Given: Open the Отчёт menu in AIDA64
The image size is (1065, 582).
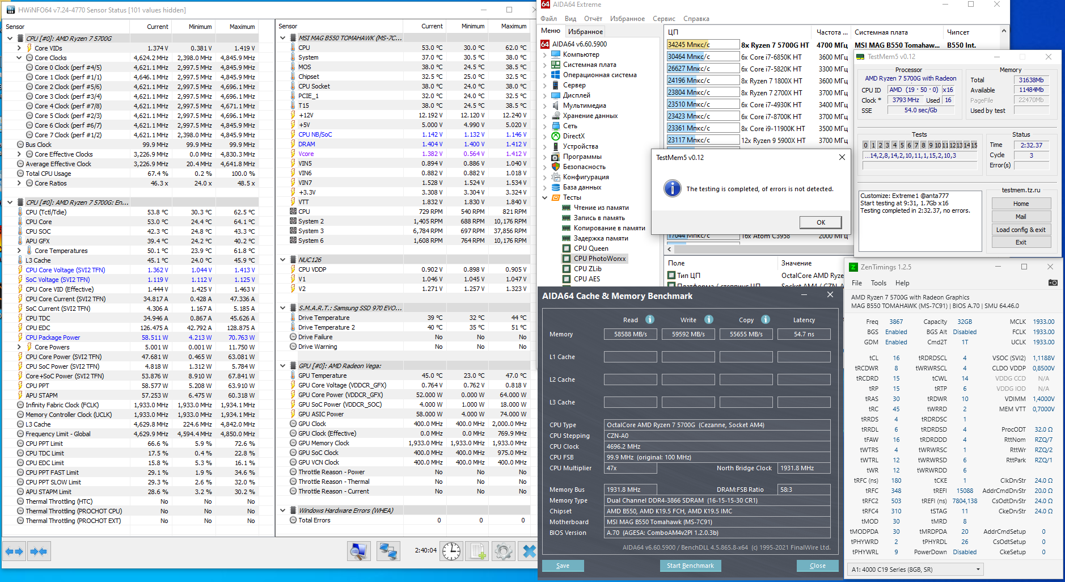Looking at the screenshot, I should click(x=593, y=19).
